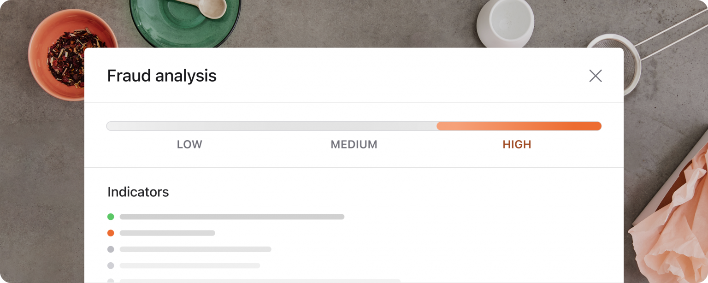Screen dimensions: 708x283
Task: Click the Fraud analysis title
Action: coord(162,76)
